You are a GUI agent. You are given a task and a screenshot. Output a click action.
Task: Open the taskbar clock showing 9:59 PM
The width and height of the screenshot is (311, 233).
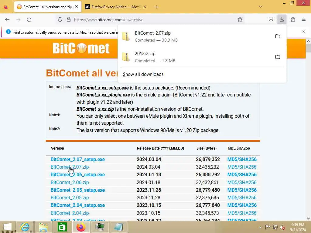298,227
